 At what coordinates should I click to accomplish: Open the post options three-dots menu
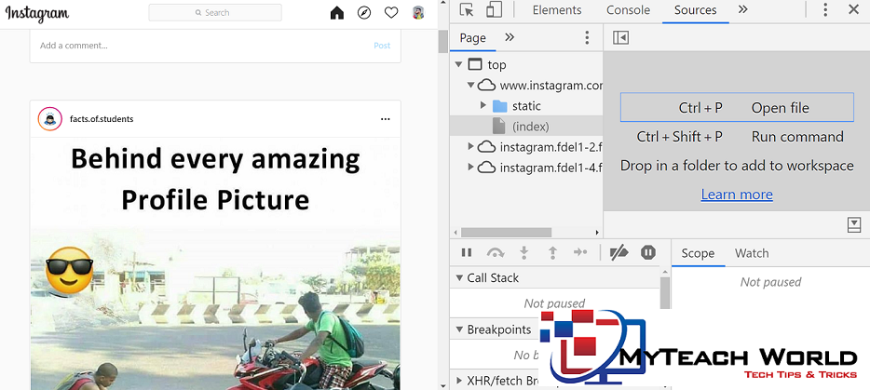[385, 119]
